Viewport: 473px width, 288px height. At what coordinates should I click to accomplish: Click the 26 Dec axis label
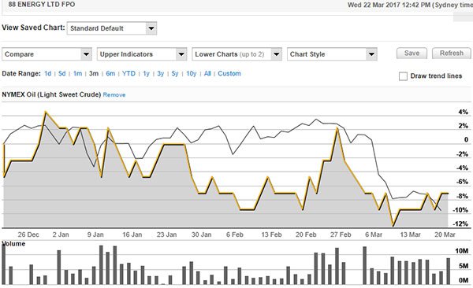point(28,234)
